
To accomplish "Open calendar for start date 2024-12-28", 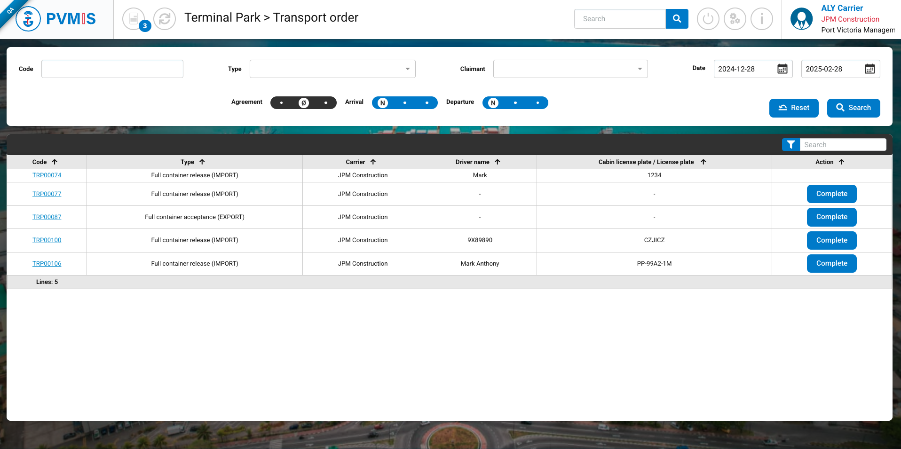I will pos(782,69).
